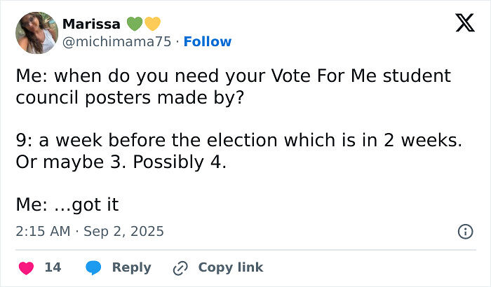This screenshot has height=287, width=491.
Task: Open the 2:15 AM timestamp
Action: tap(43, 232)
